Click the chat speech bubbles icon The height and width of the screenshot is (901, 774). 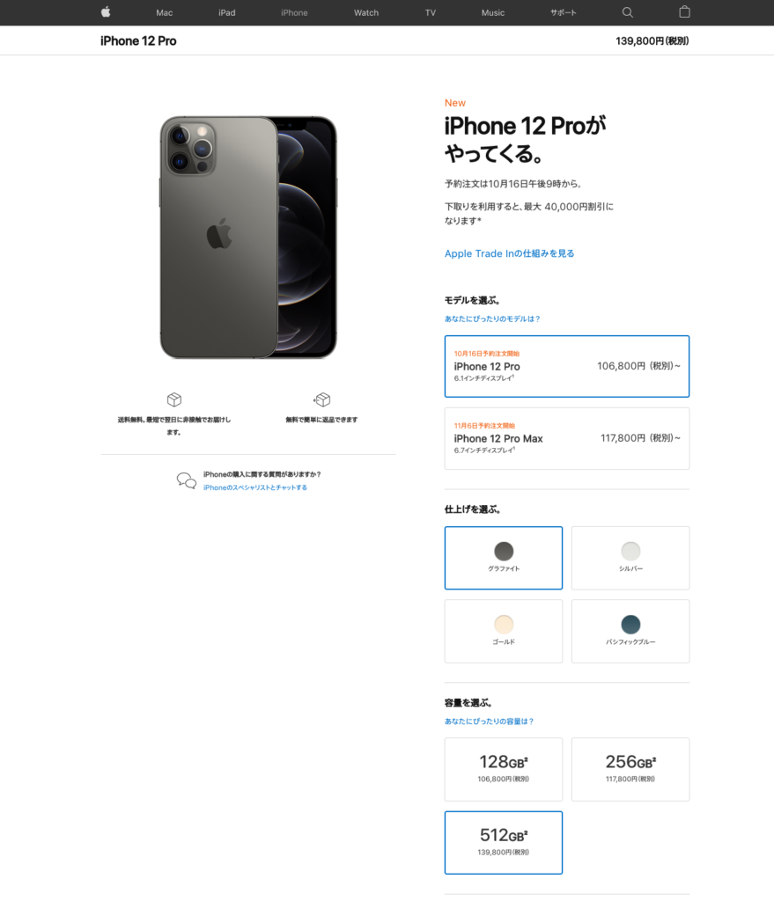(x=187, y=480)
